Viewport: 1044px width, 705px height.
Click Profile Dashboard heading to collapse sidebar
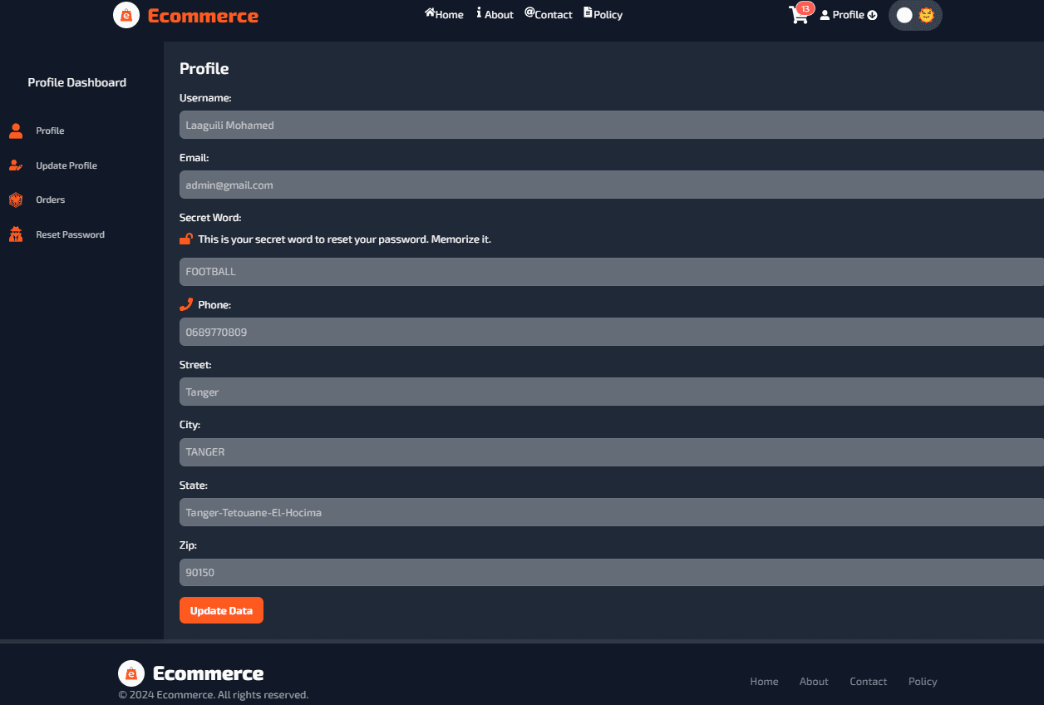(x=76, y=82)
